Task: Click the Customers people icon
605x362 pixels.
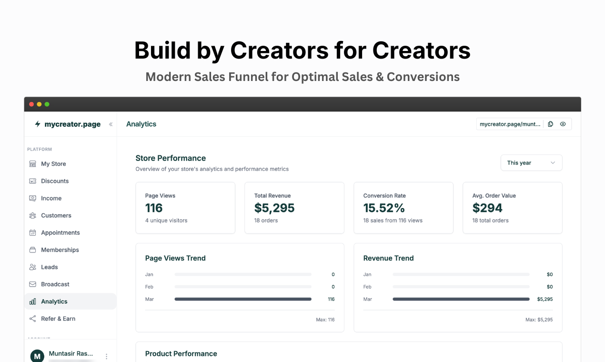Action: pyautogui.click(x=32, y=215)
